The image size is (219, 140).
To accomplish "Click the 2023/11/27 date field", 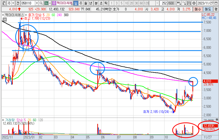I will tap(205, 3).
